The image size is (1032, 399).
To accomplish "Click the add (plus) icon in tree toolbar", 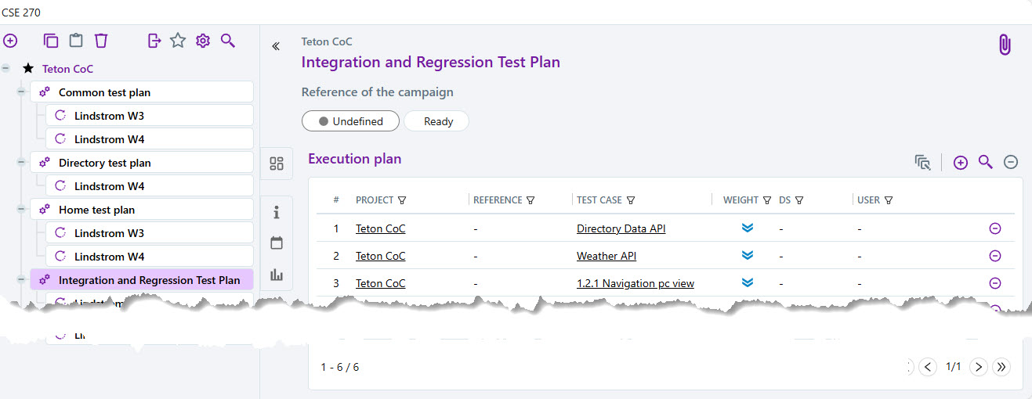I will pos(10,41).
